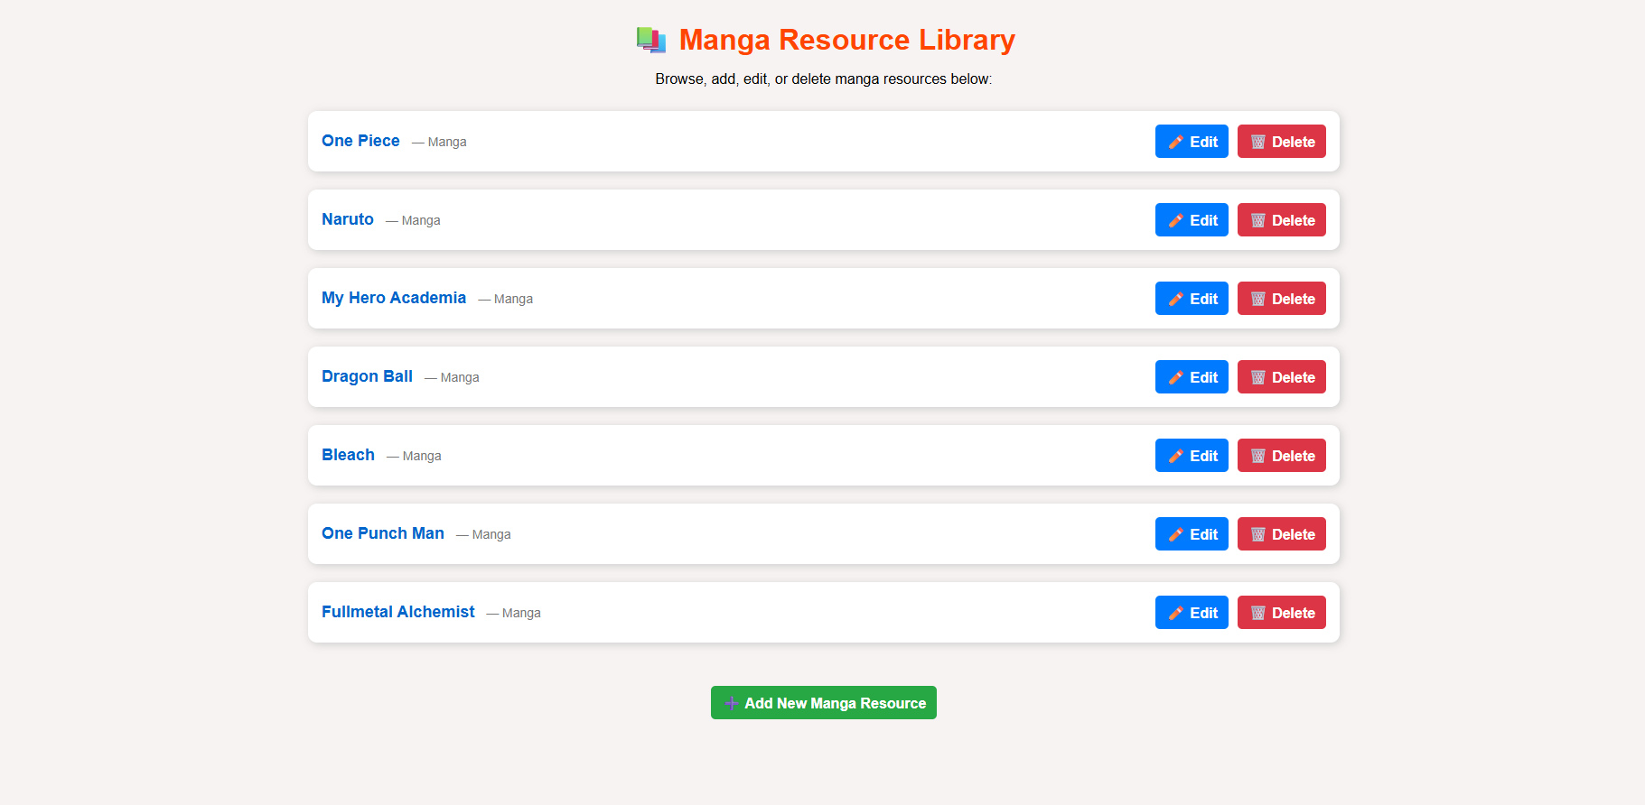The image size is (1645, 805).
Task: Delete the One Punch Man entry
Action: click(x=1282, y=534)
